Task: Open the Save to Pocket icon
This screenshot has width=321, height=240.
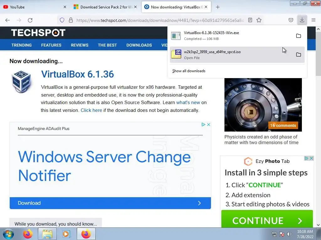Action: click(x=291, y=20)
